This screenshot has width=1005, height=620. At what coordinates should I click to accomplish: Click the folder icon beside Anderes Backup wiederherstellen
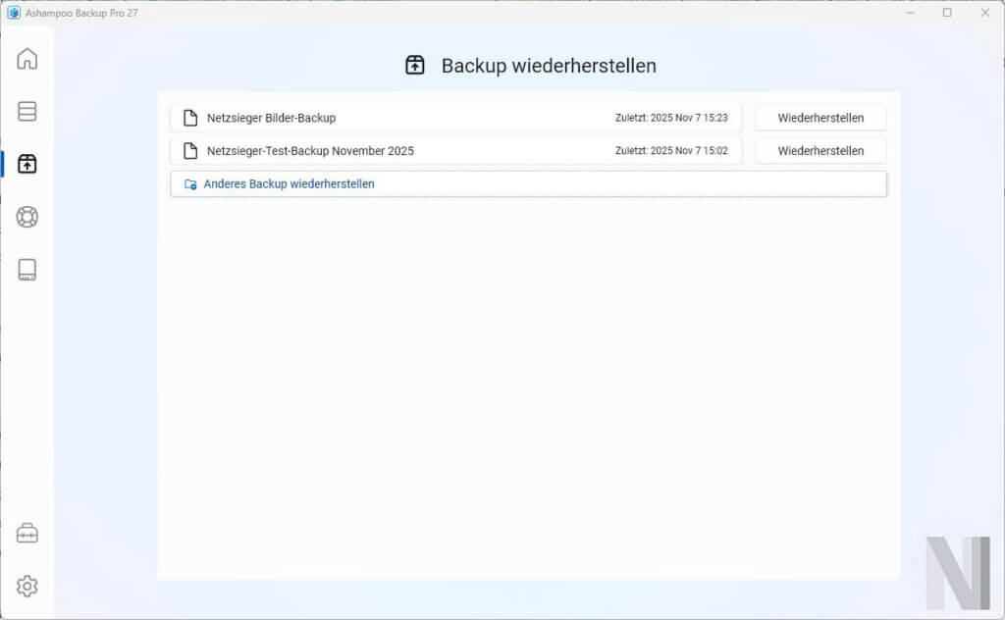point(190,183)
